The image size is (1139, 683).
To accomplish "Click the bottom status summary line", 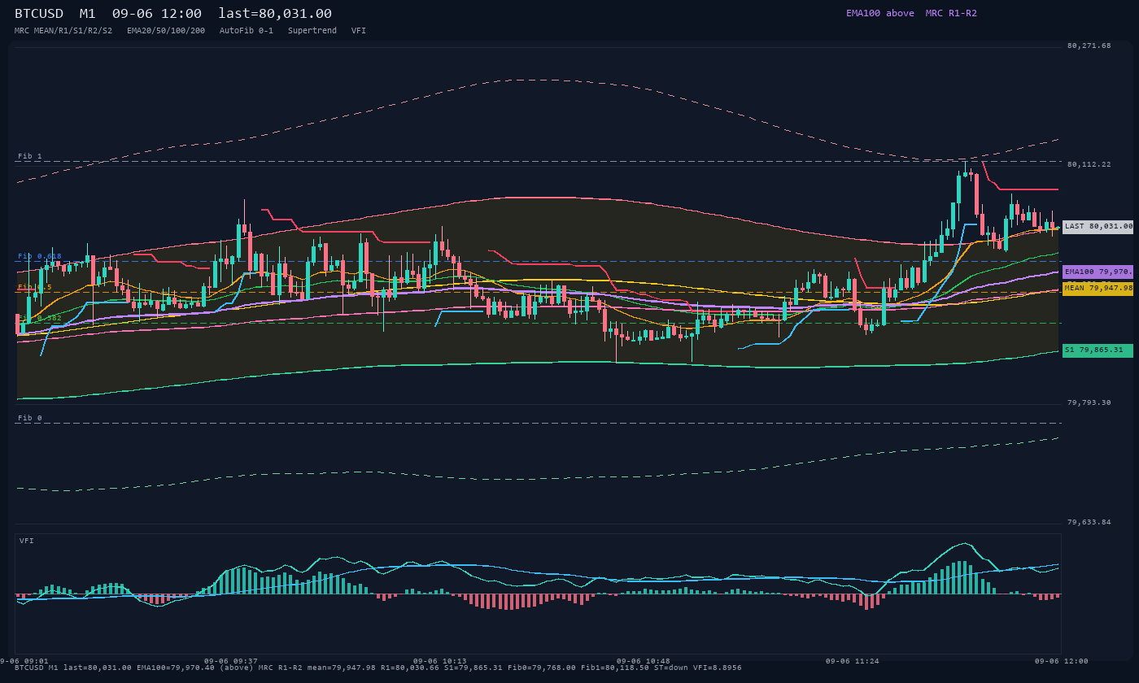I will 378,668.
